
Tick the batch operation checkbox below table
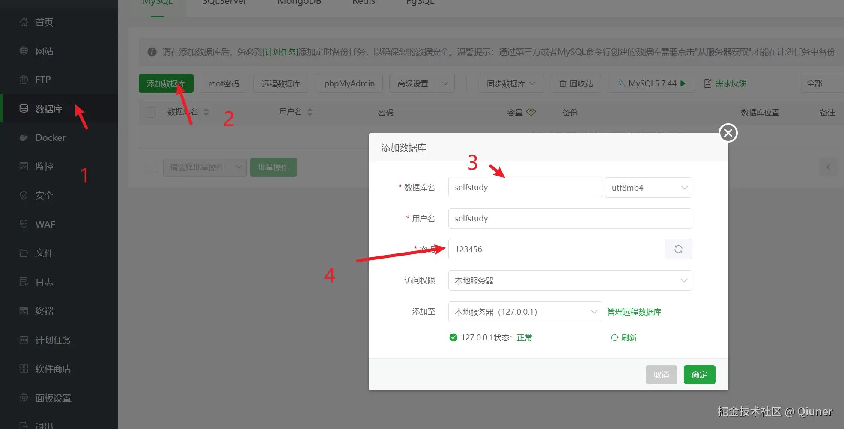151,167
